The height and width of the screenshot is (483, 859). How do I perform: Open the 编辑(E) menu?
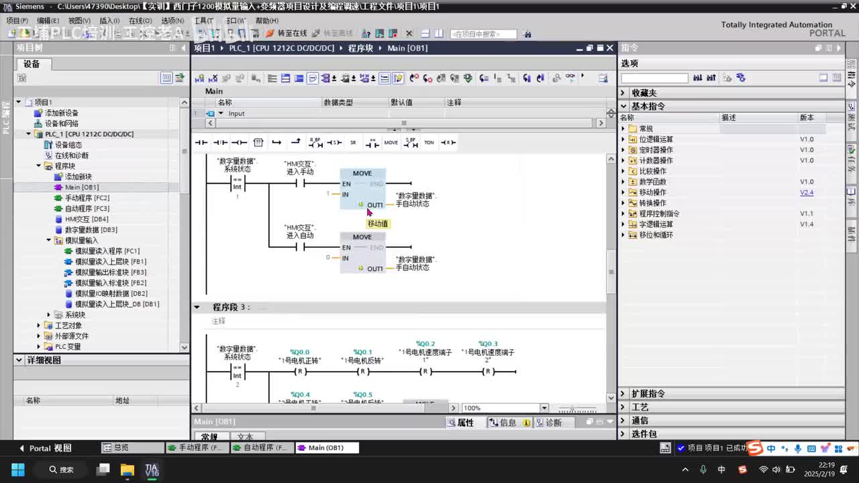[48, 21]
